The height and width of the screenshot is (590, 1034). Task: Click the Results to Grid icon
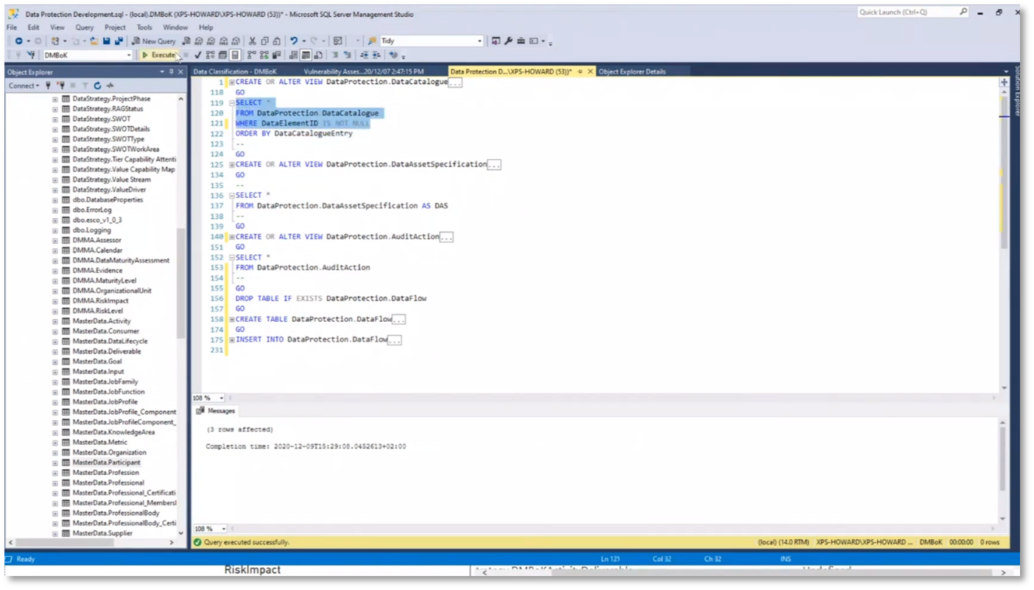306,55
